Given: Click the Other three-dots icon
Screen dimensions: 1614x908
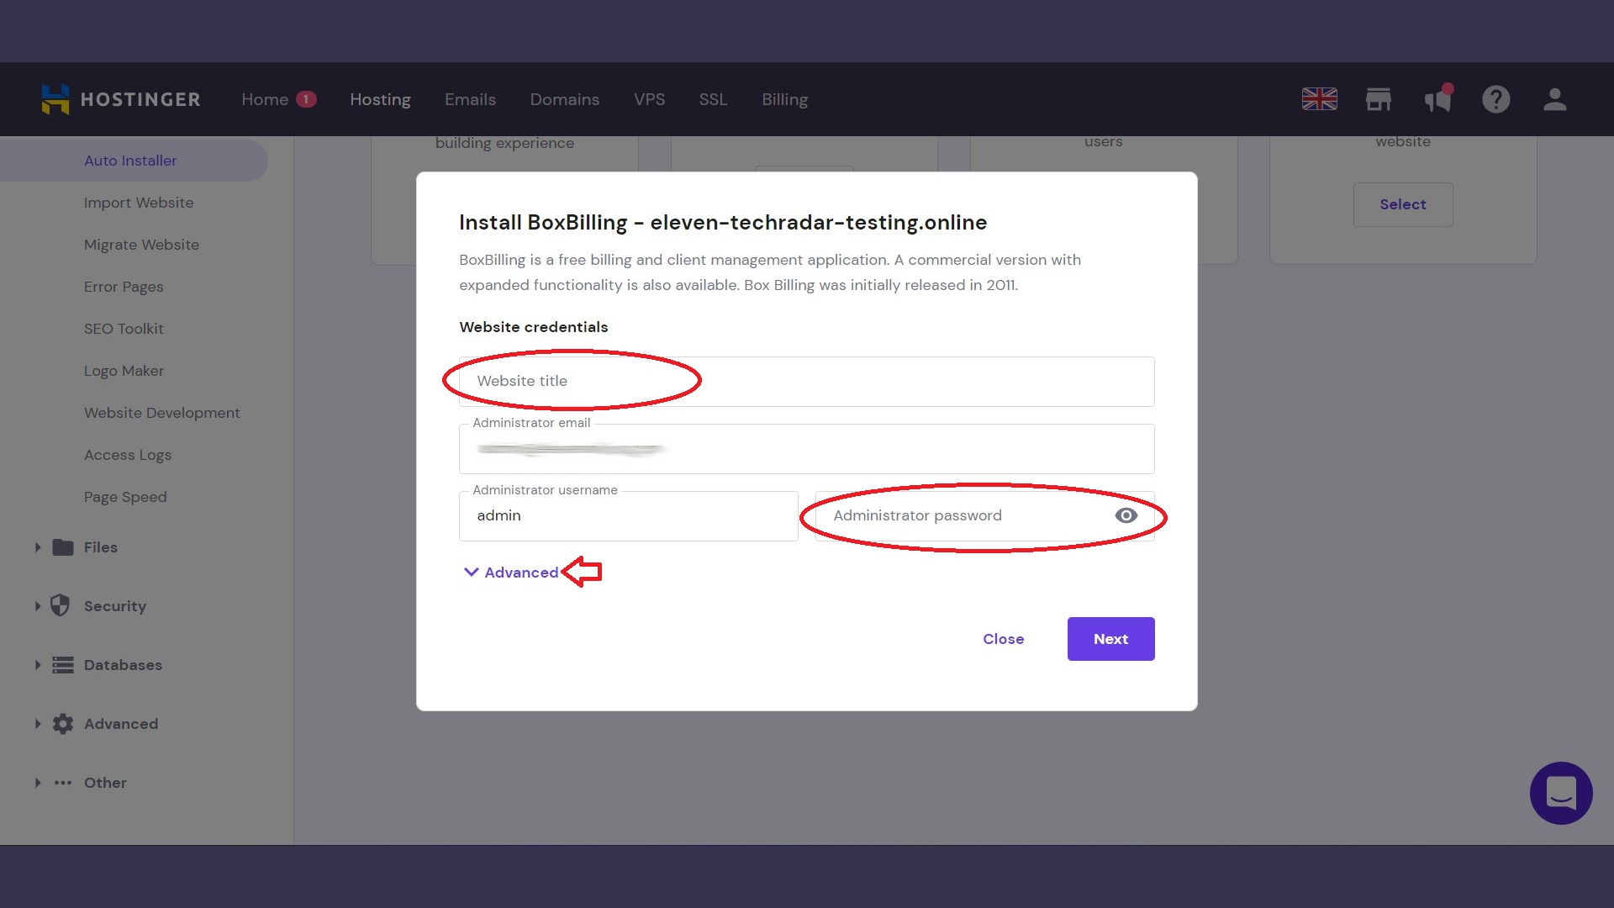Looking at the screenshot, I should tap(63, 783).
